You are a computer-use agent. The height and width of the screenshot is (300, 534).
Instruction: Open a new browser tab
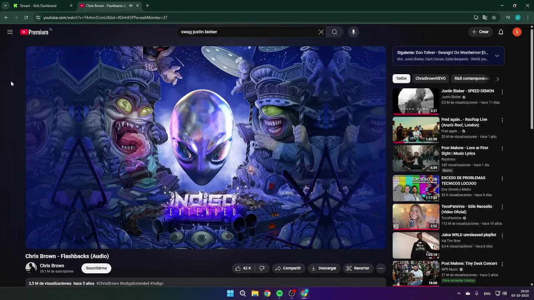pyautogui.click(x=147, y=6)
